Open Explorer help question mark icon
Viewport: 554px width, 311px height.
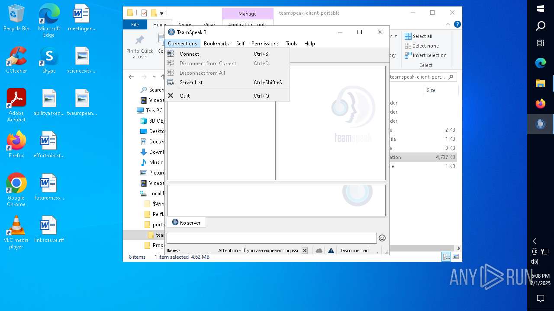coord(457,25)
